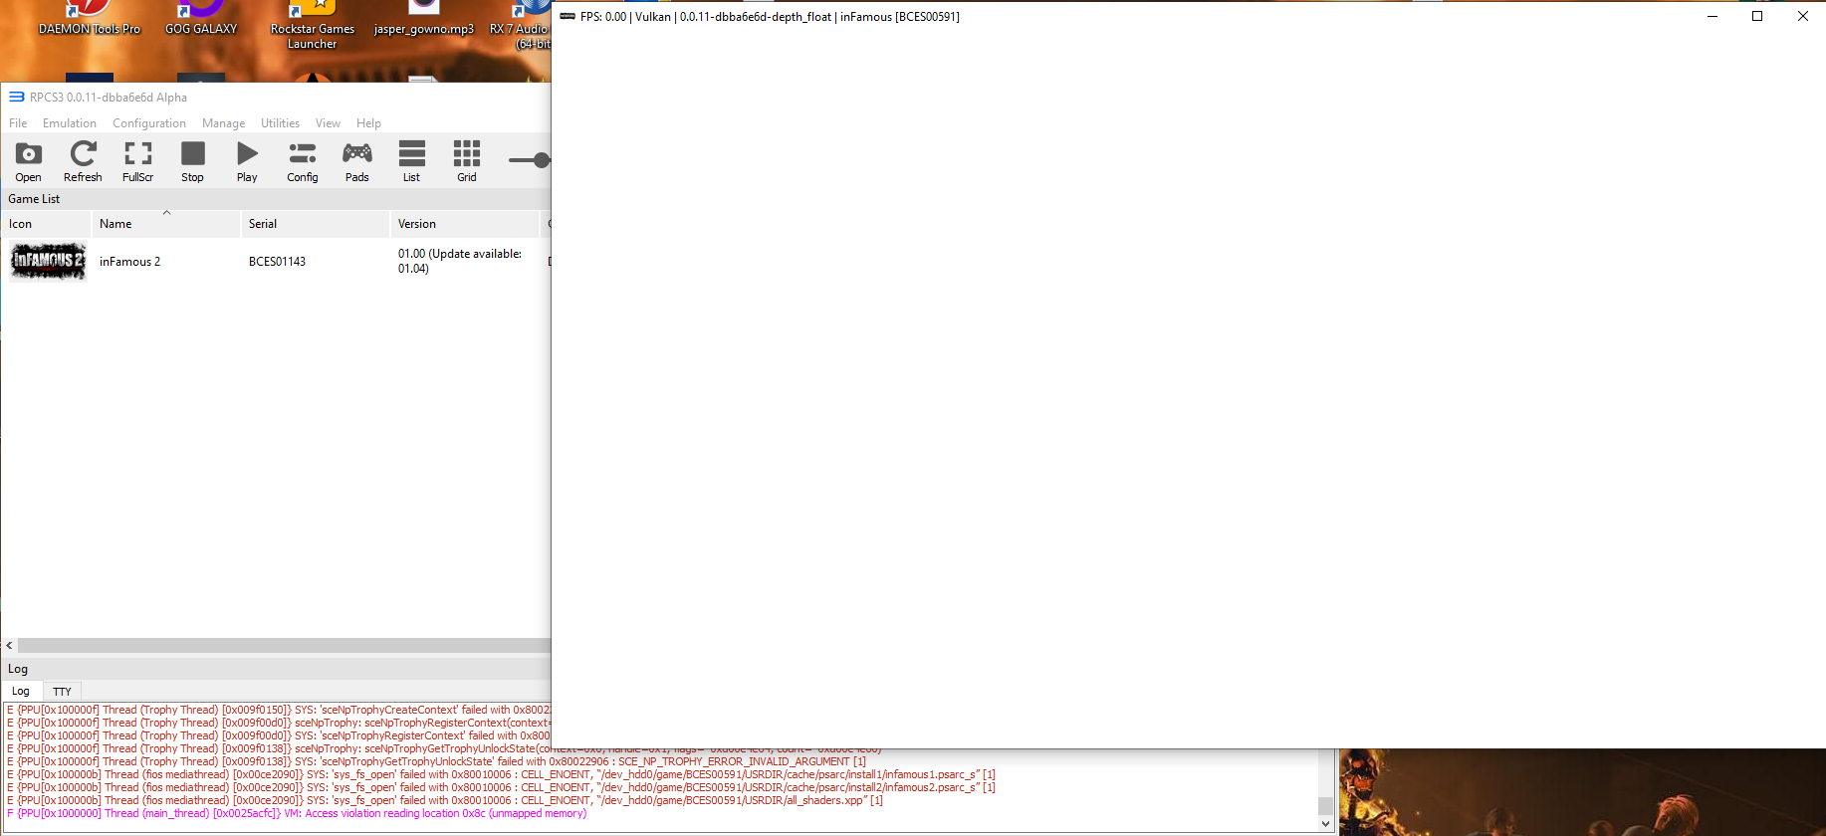Sort game list by Serial column header
This screenshot has height=836, width=1826.
click(315, 224)
